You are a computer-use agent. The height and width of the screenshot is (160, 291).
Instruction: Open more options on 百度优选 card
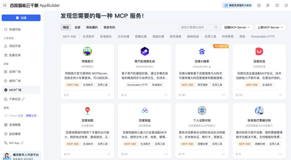pos(280,95)
